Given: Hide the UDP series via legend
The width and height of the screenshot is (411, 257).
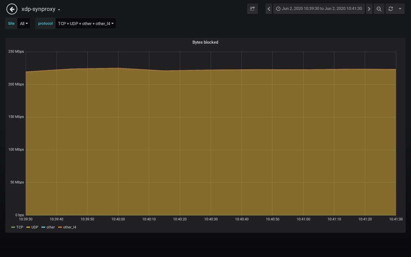Looking at the screenshot, I should click(34, 227).
